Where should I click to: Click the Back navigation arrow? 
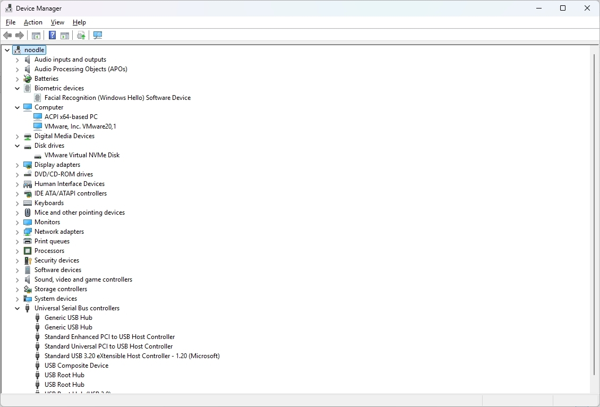pos(7,35)
